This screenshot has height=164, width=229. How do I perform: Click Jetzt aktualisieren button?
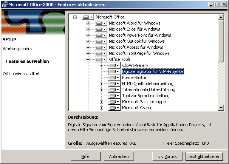point(204,156)
